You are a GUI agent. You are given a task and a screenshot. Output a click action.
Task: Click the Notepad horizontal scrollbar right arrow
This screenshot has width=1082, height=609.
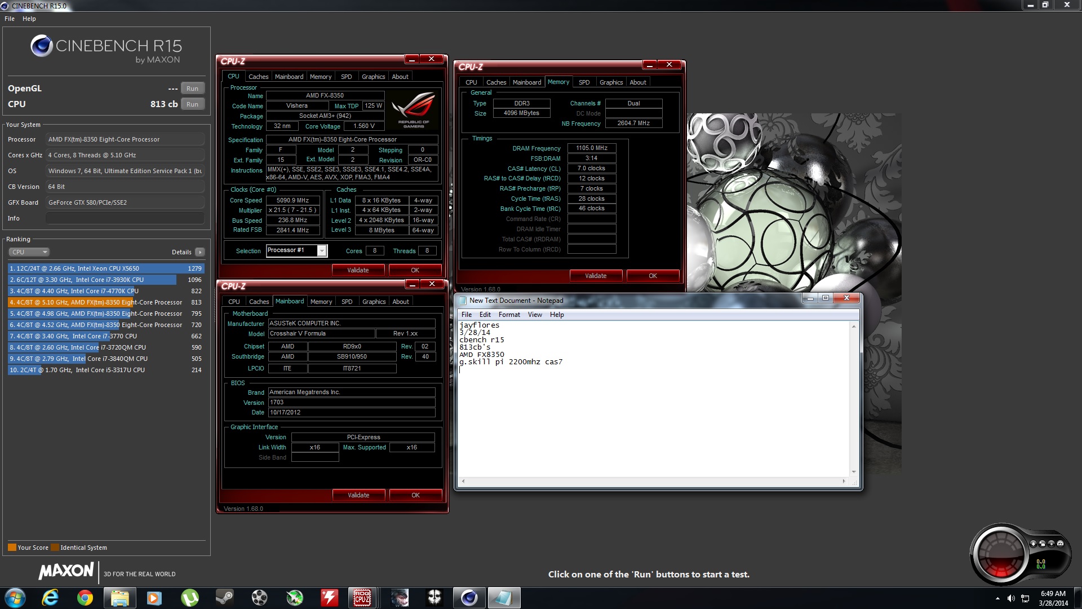pyautogui.click(x=844, y=481)
